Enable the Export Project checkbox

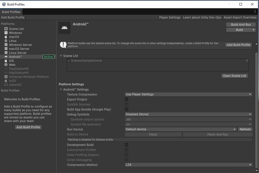point(126,99)
